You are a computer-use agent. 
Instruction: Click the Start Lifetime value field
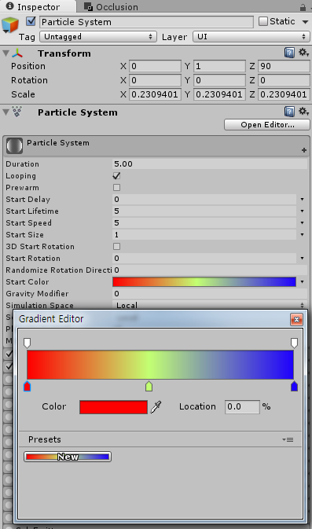(x=204, y=211)
